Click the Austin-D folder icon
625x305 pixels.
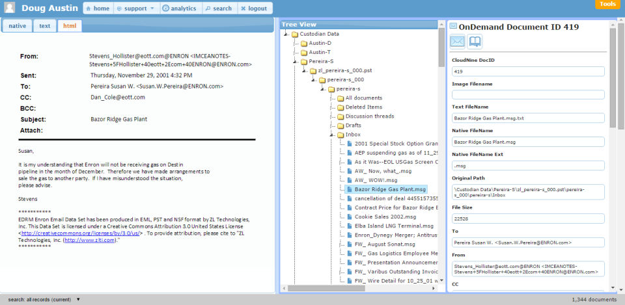point(303,43)
